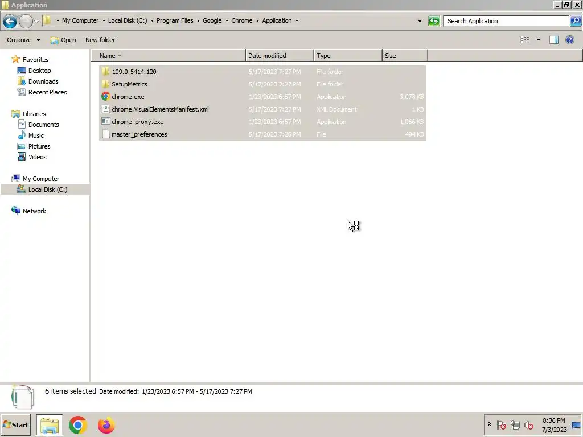Click the SetupMetrics folder name
Viewport: 583px width, 437px height.
point(129,84)
